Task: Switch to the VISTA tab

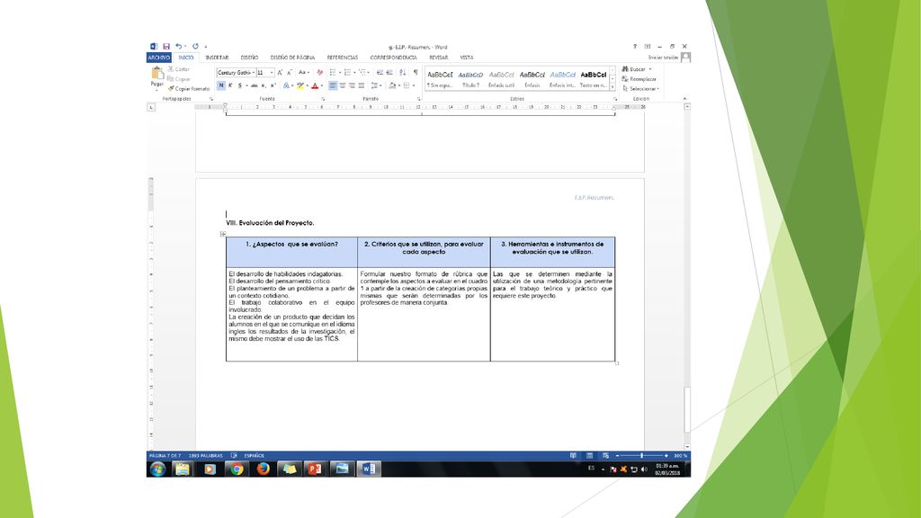Action: click(x=467, y=58)
